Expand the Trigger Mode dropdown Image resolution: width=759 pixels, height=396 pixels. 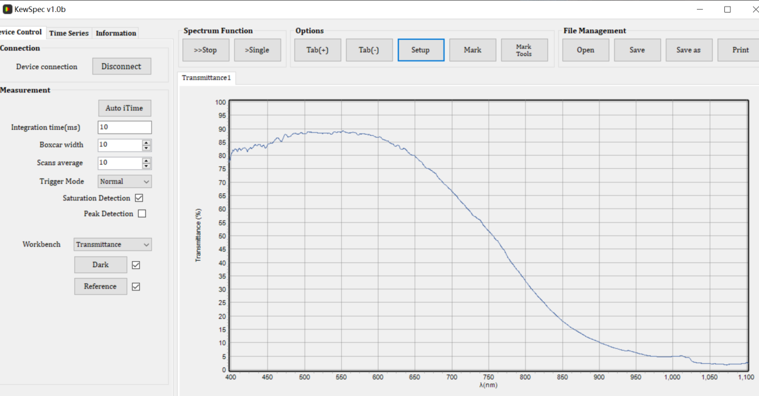[x=124, y=181]
